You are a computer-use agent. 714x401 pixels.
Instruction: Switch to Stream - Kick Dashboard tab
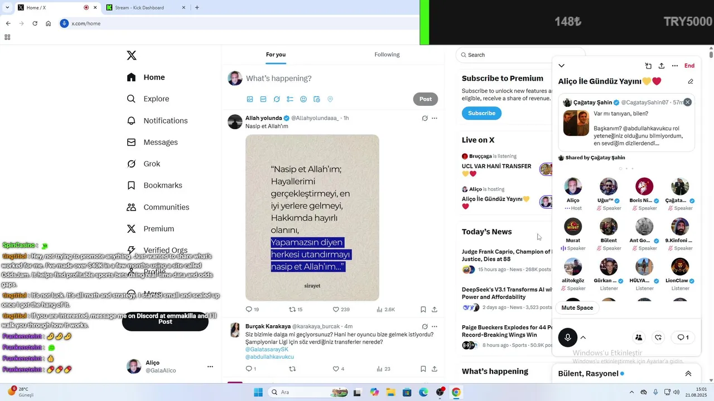146,8
